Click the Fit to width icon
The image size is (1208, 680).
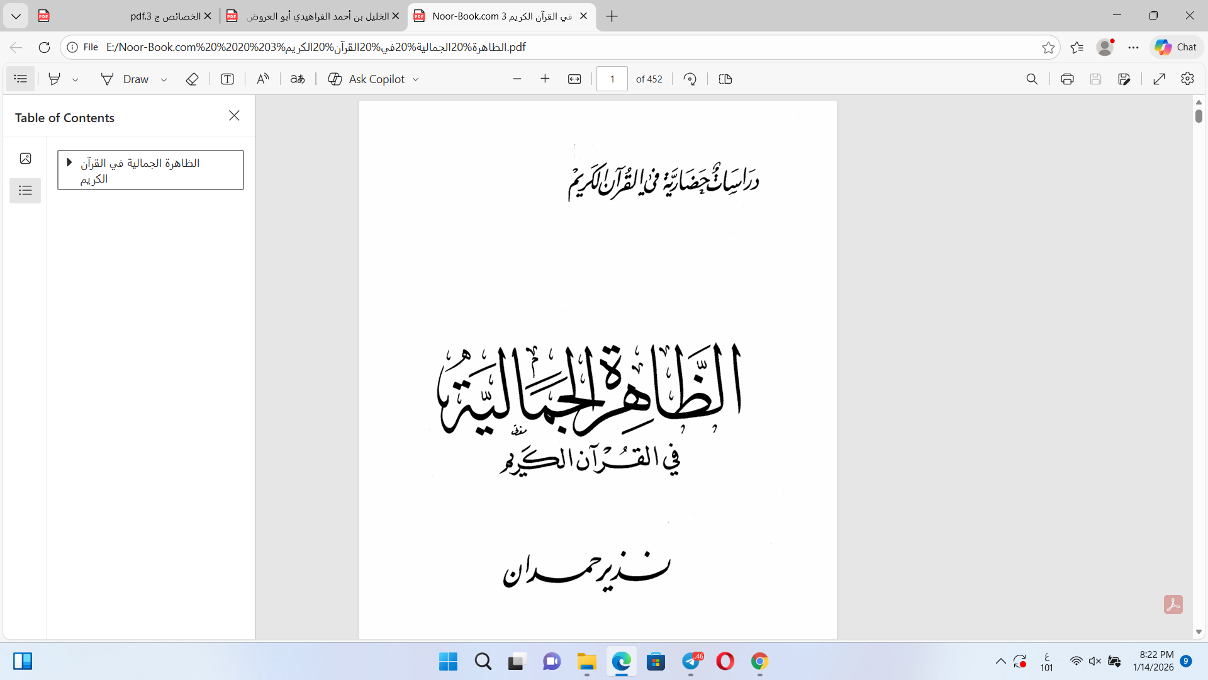574,79
